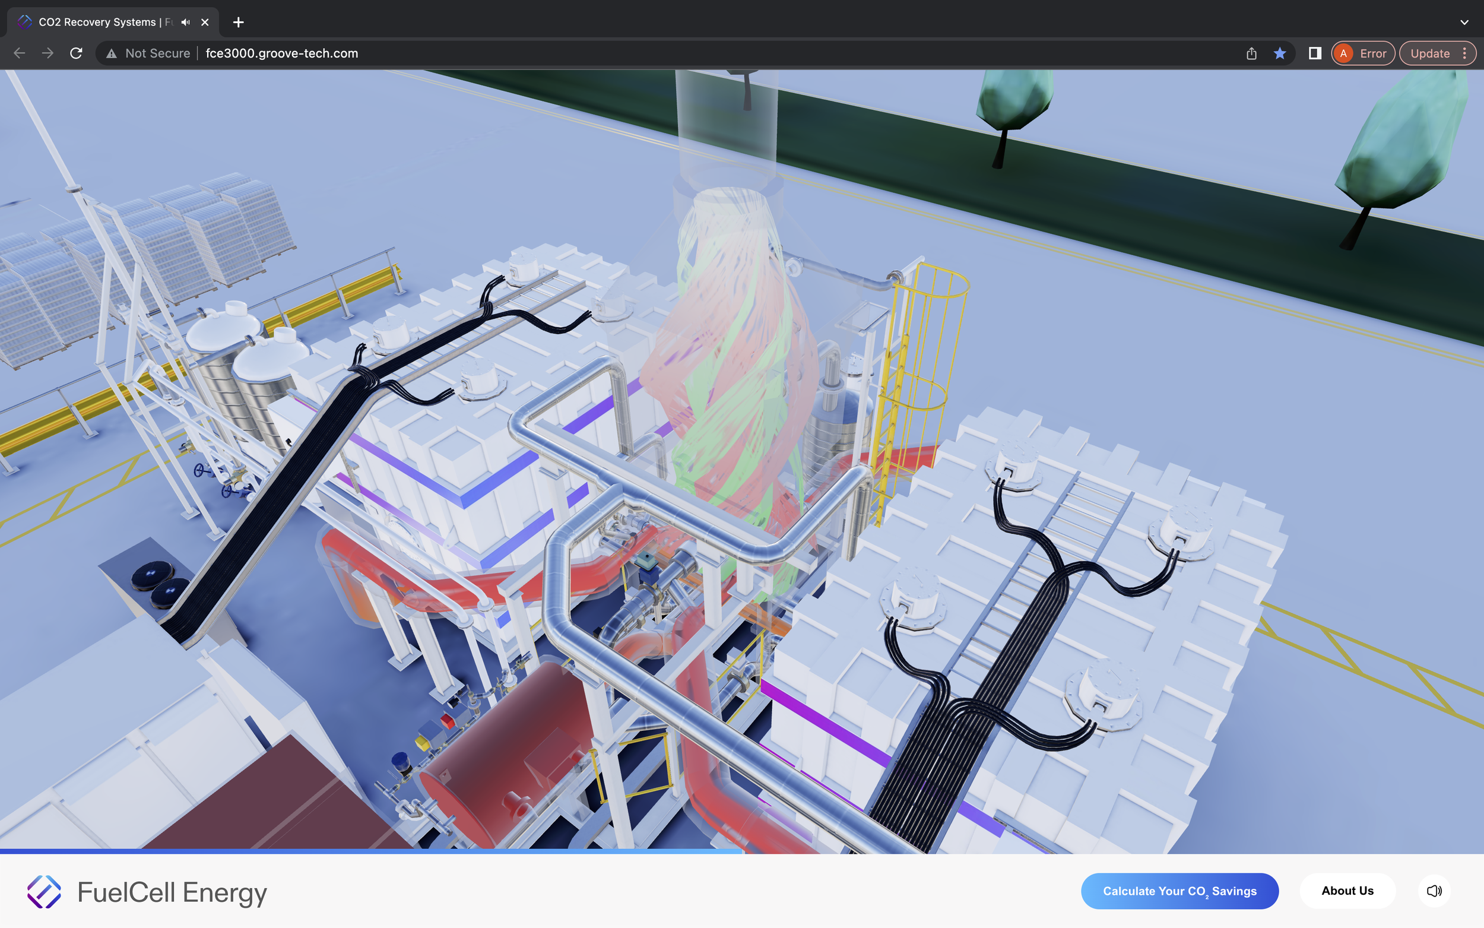Click Calculate Your CO2 Savings button
This screenshot has width=1484, height=928.
pos(1179,891)
